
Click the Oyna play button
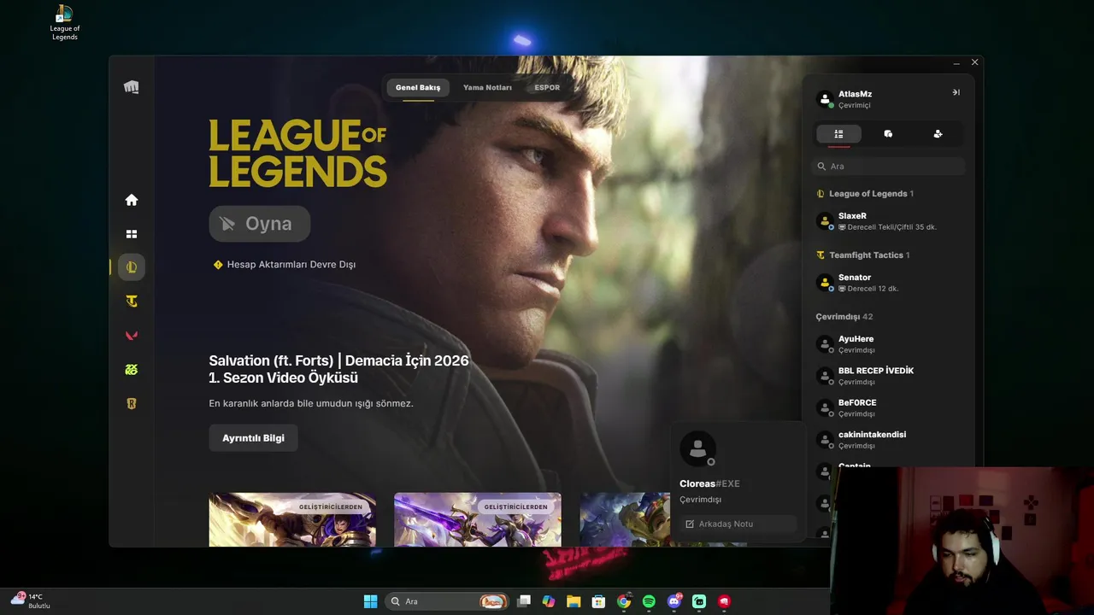coord(260,224)
